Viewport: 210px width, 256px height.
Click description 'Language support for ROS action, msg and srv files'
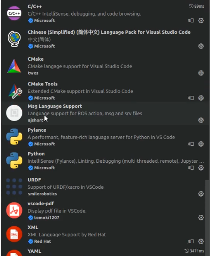(85, 113)
